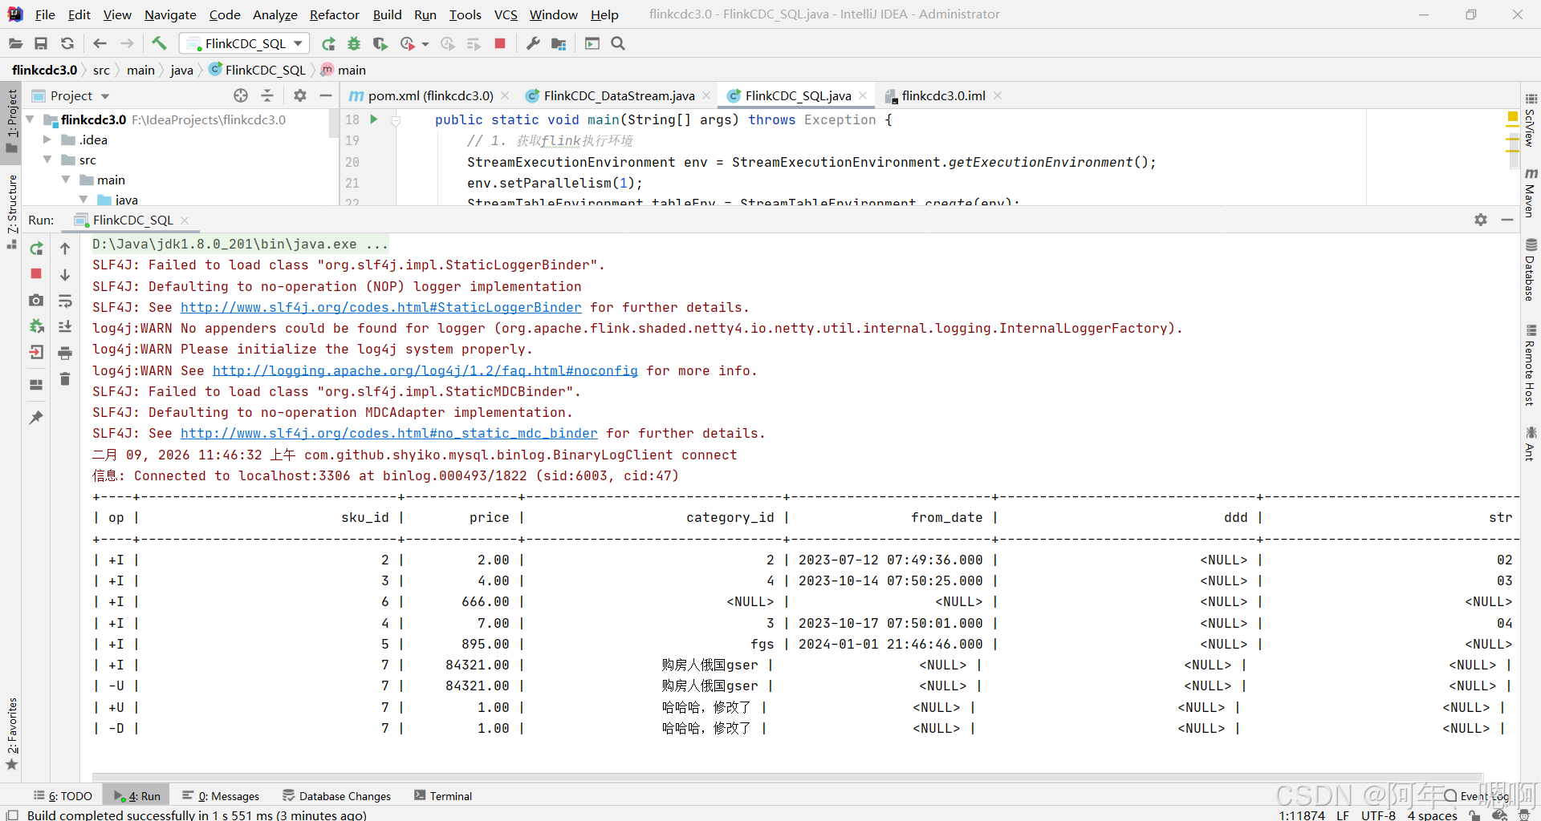Open Run panel gear settings
This screenshot has height=821, width=1541.
(x=1481, y=220)
